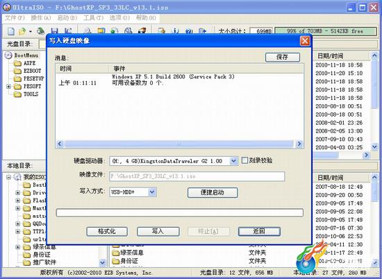The image size is (382, 279).
Task: Click the Save As toolbar icon
Action: [68, 31]
